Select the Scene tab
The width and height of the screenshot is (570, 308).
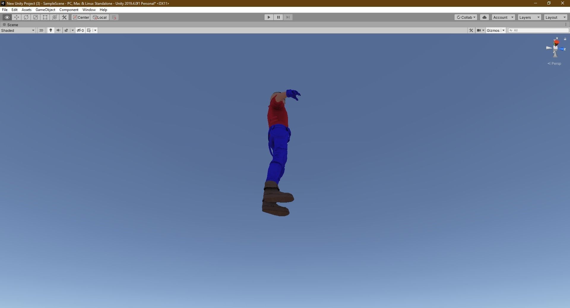(x=10, y=25)
